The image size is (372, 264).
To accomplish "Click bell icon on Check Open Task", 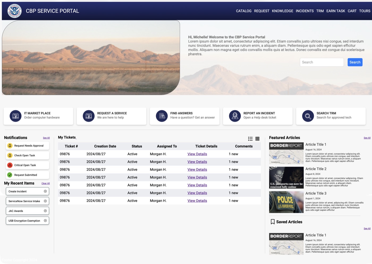I will pos(10,155).
